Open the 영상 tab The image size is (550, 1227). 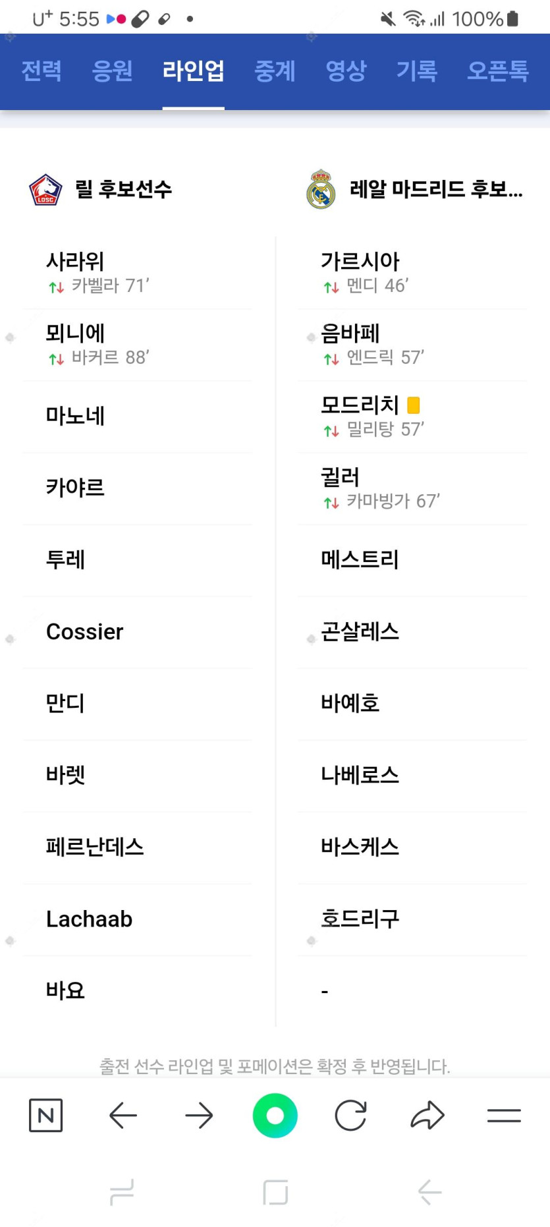tap(346, 71)
